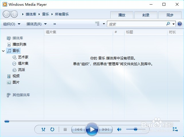Maximize the Windows Media Player window
The height and width of the screenshot is (137, 184).
click(x=164, y=5)
